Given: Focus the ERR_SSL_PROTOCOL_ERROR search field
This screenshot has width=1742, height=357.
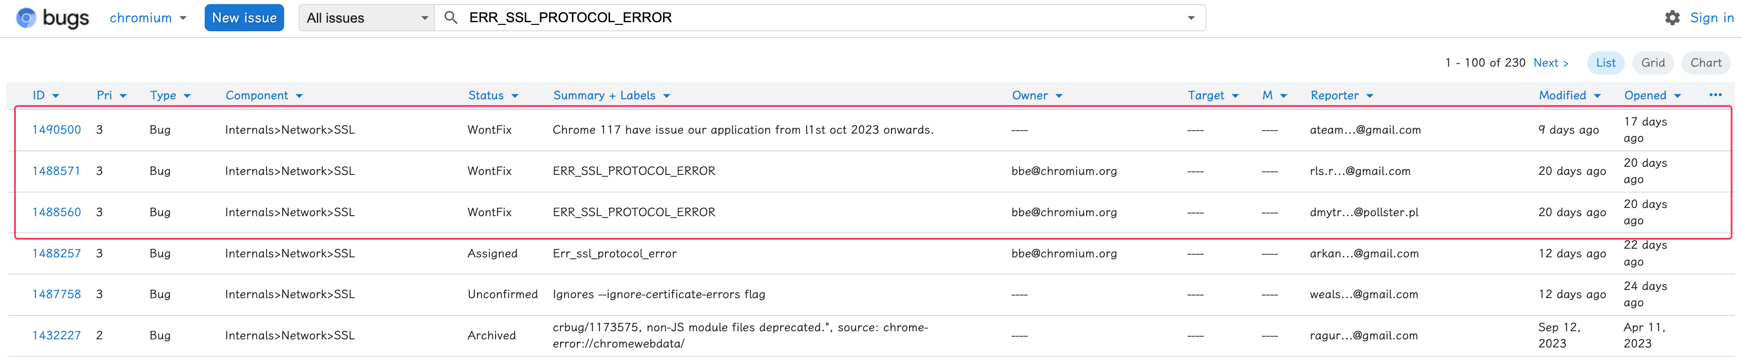Looking at the screenshot, I should coord(812,18).
